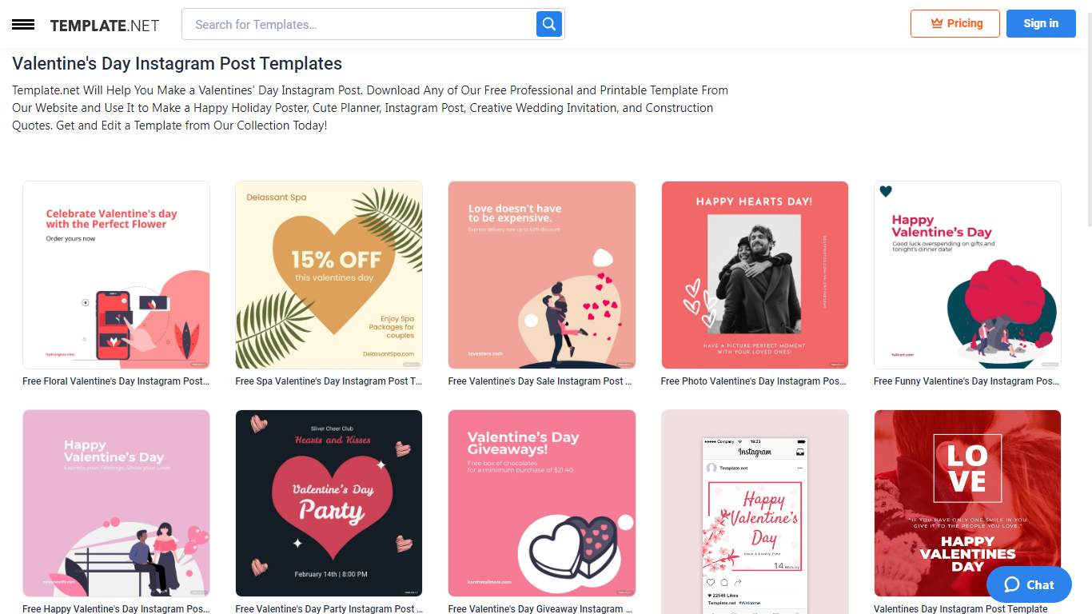Click the chat bubble icon
This screenshot has width=1092, height=614.
click(x=1012, y=584)
